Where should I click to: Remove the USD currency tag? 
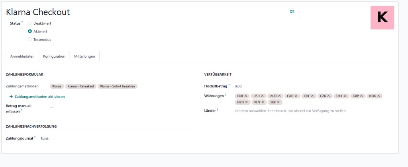[x=262, y=96]
